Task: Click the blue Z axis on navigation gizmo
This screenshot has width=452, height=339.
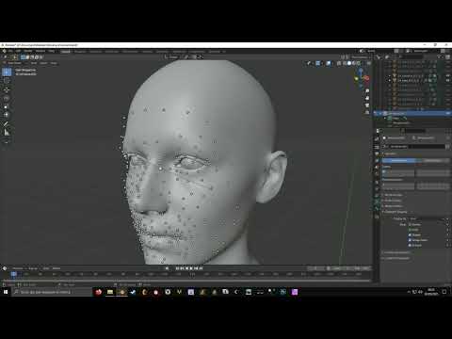Action: [x=361, y=71]
